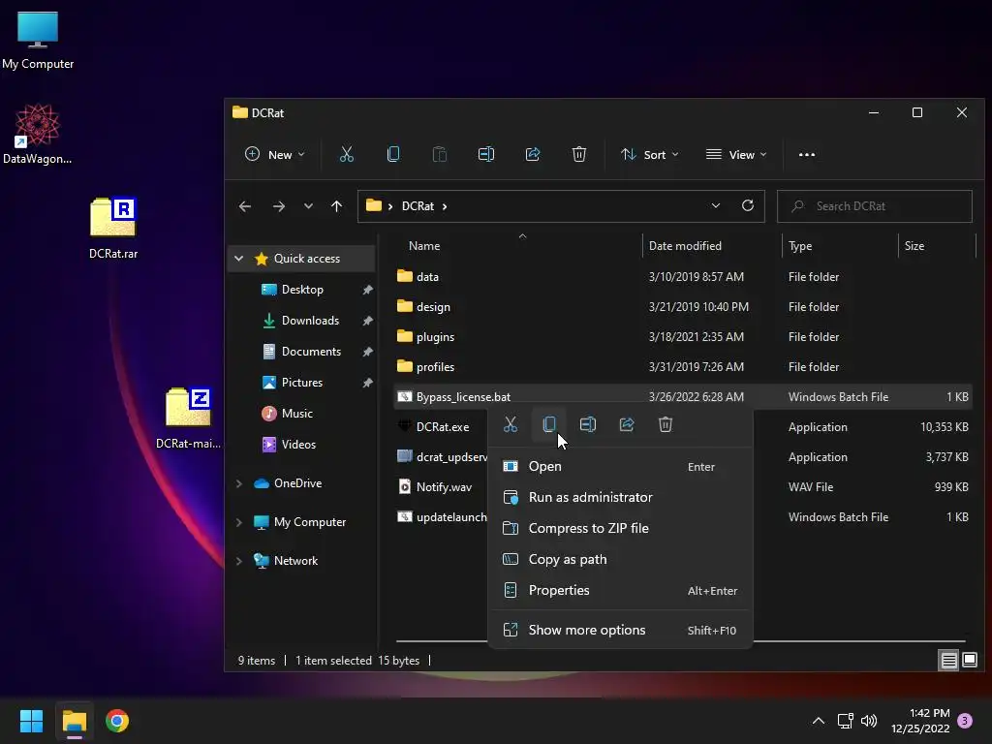992x744 pixels.
Task: Open notification center badge in taskbar
Action: (x=965, y=721)
